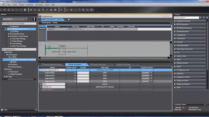The width and height of the screenshot is (209, 117).
Task: Open the Tools menu
Action: click(47, 5)
